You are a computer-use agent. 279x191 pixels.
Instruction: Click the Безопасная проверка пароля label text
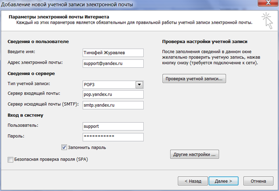[x=51, y=159]
